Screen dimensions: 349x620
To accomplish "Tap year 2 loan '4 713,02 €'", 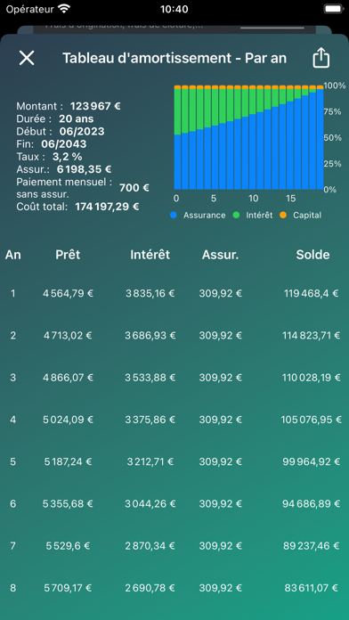I will coord(68,336).
